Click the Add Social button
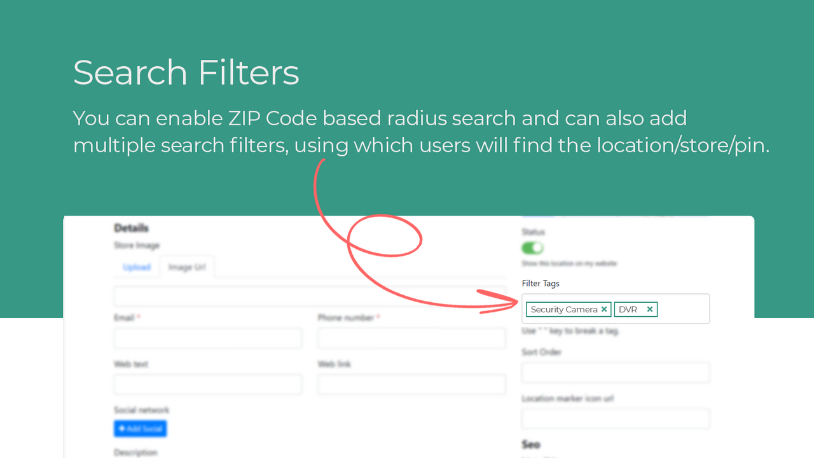The image size is (814, 458). 141,429
